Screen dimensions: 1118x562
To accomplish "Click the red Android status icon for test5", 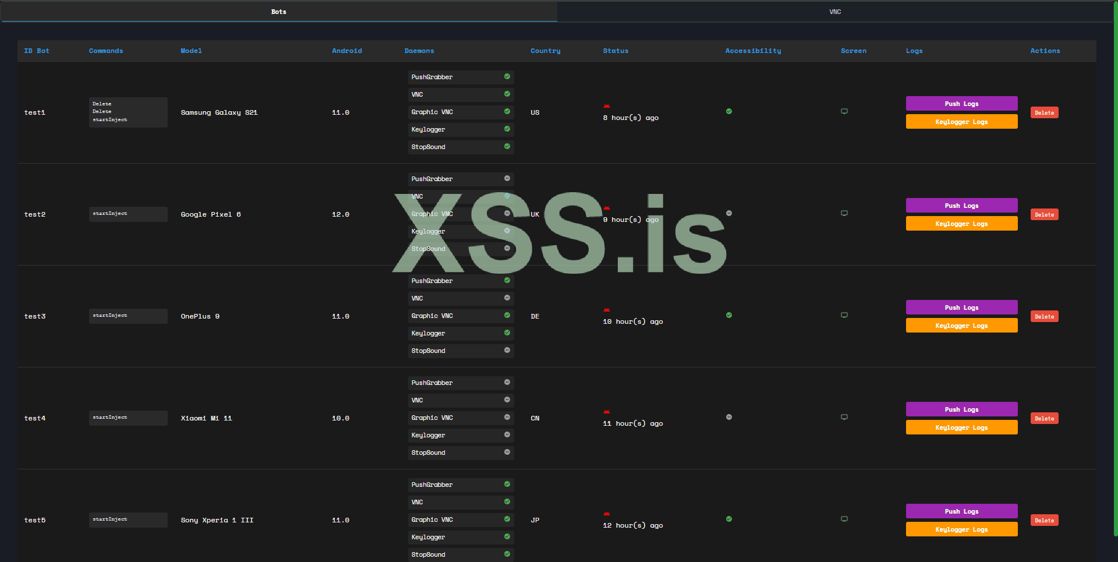I will tap(607, 514).
